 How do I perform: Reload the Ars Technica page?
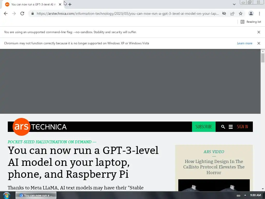click(x=22, y=13)
